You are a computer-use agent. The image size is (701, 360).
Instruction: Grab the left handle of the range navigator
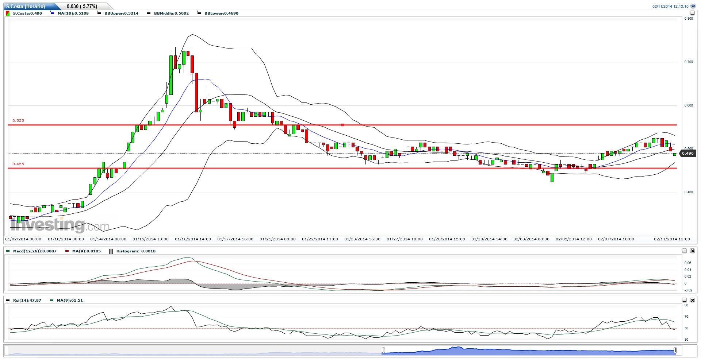click(383, 351)
